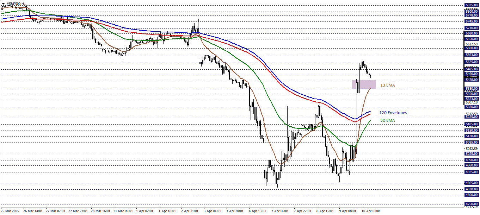Click the 4800.00 price level label
Screen dimensions: 480x215
[x=472, y=195]
